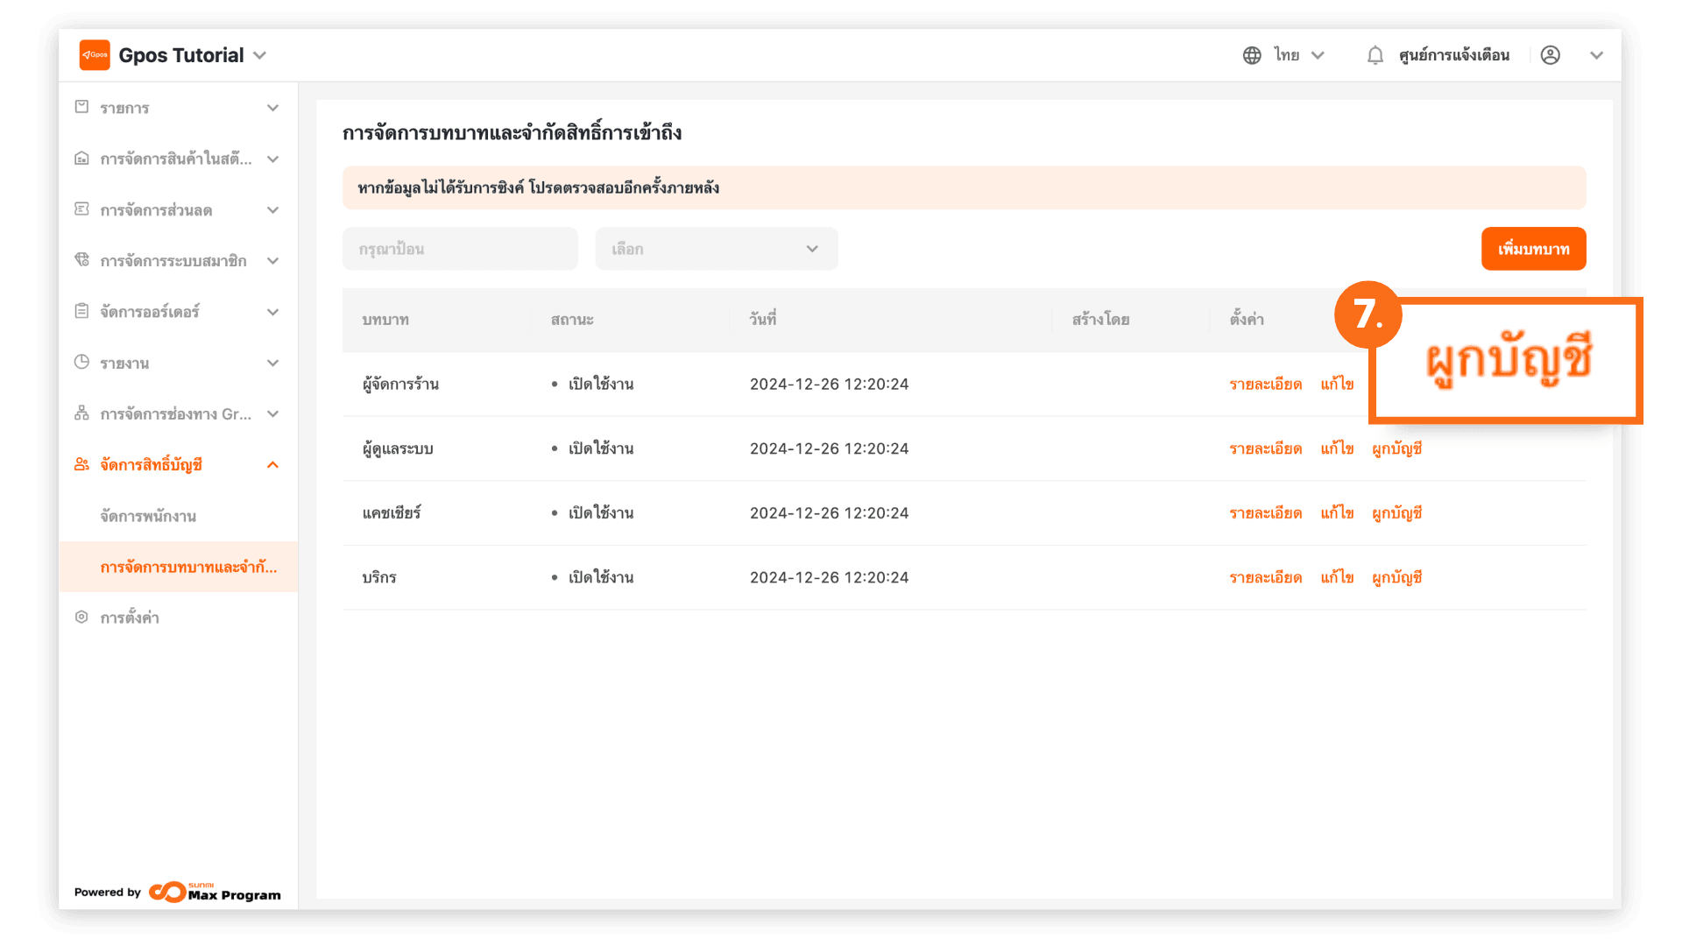Open the เลือก status dropdown
The image size is (1682, 946).
[716, 249]
